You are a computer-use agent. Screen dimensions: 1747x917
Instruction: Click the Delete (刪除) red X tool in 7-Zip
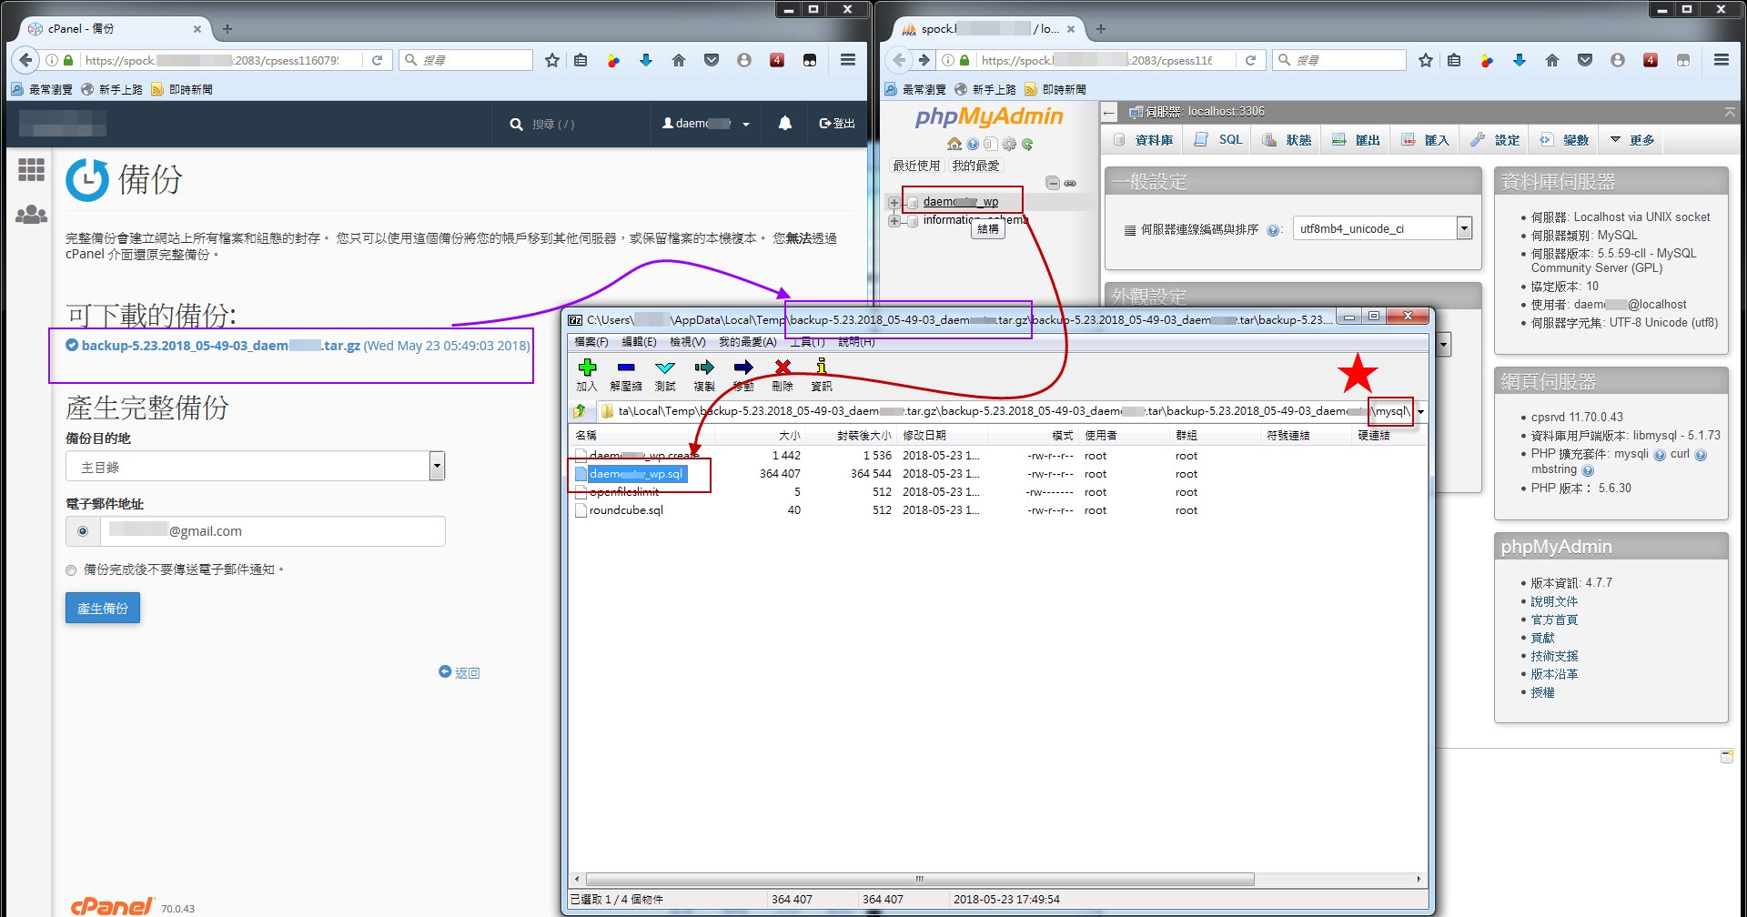coord(783,374)
